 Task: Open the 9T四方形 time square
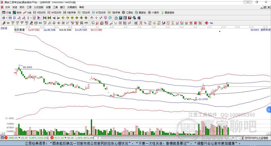click(x=99, y=13)
